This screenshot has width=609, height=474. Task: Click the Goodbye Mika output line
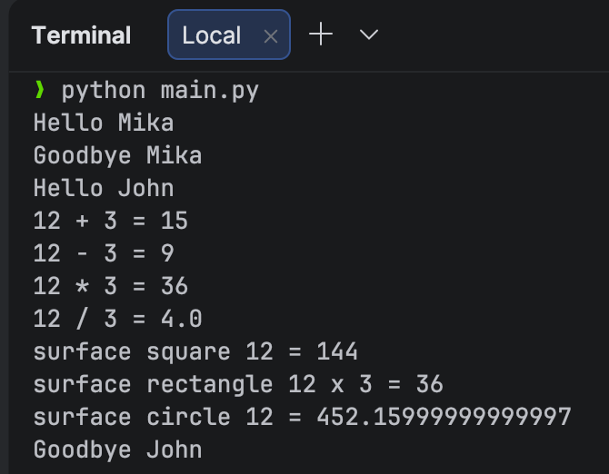click(117, 155)
